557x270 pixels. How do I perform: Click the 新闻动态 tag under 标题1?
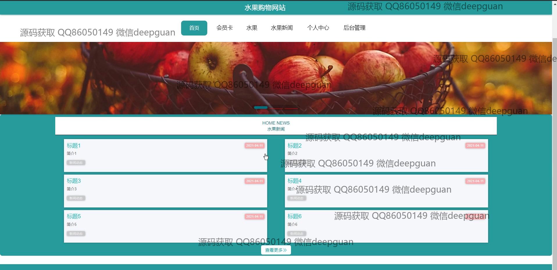click(x=76, y=163)
